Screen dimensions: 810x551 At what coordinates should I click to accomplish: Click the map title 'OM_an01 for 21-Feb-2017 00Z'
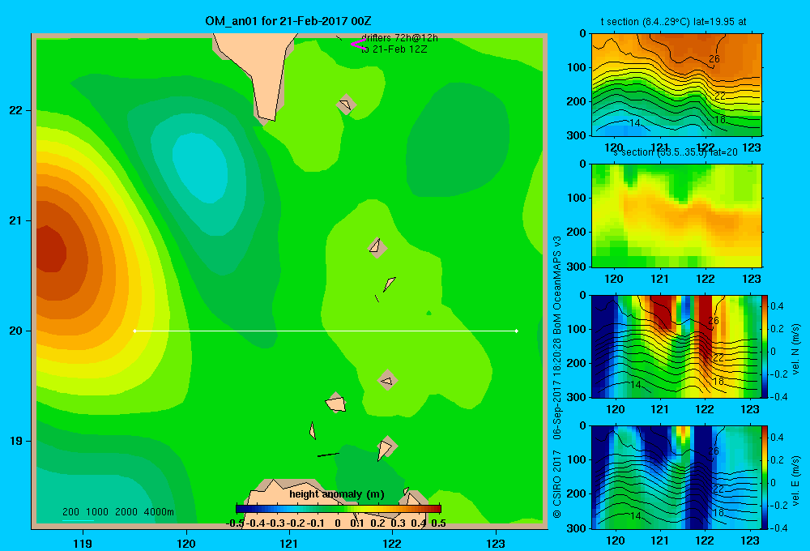coord(288,21)
